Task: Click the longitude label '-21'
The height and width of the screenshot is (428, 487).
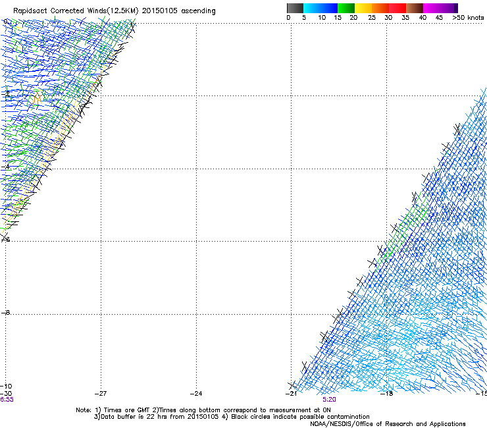Action: pos(291,394)
